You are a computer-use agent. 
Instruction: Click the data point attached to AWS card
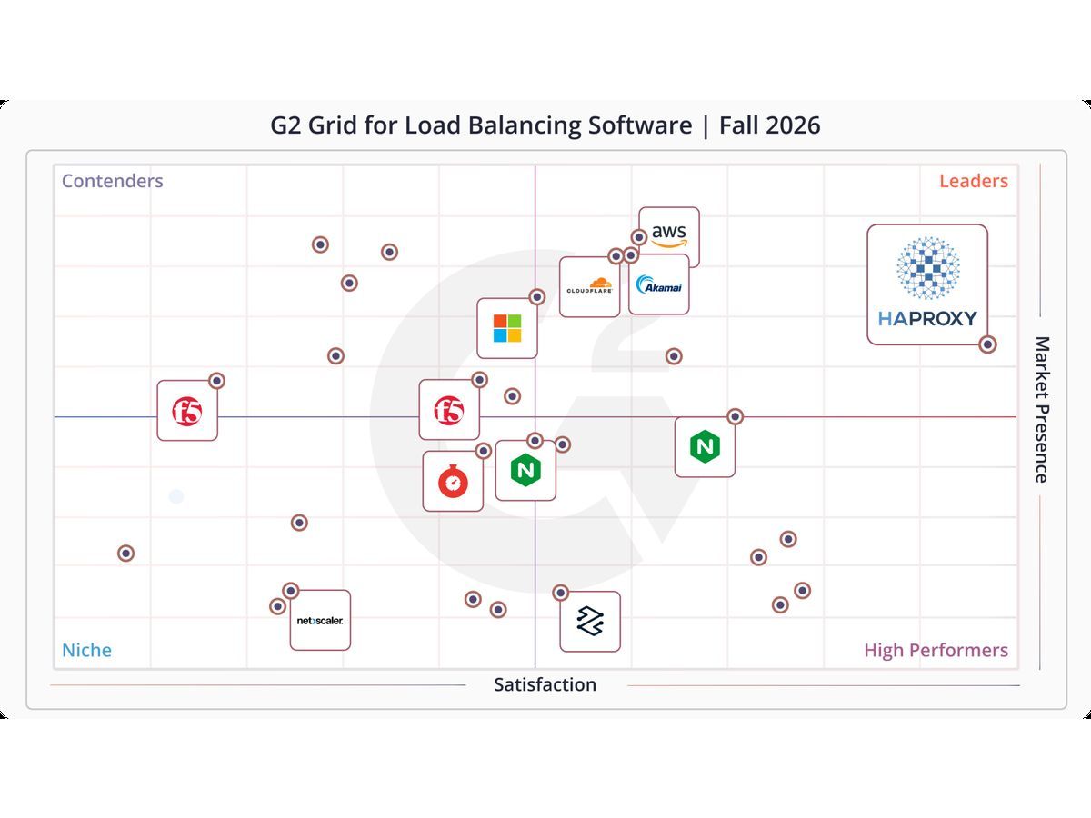[639, 237]
